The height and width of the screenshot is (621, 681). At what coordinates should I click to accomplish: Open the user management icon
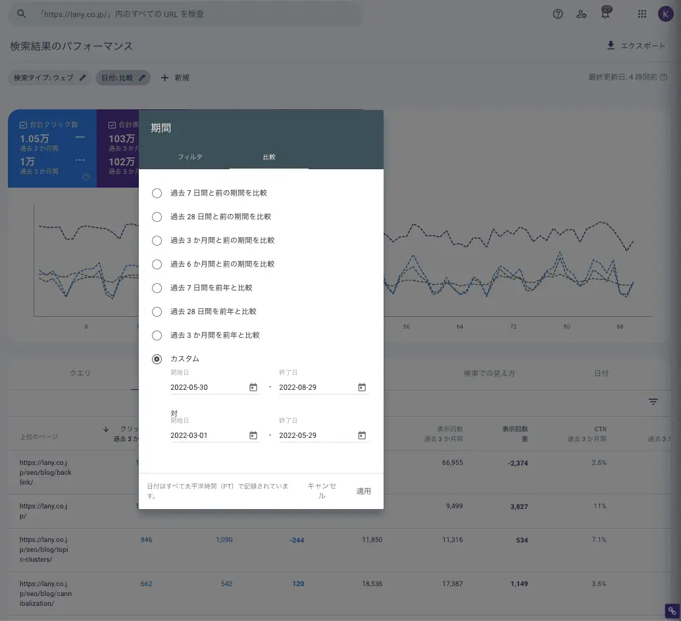point(582,14)
